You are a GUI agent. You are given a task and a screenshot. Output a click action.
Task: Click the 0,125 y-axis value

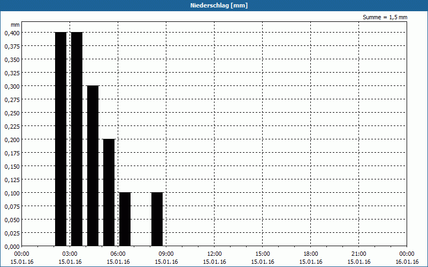(x=12, y=180)
